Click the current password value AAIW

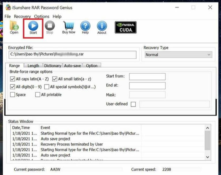pos(55,169)
